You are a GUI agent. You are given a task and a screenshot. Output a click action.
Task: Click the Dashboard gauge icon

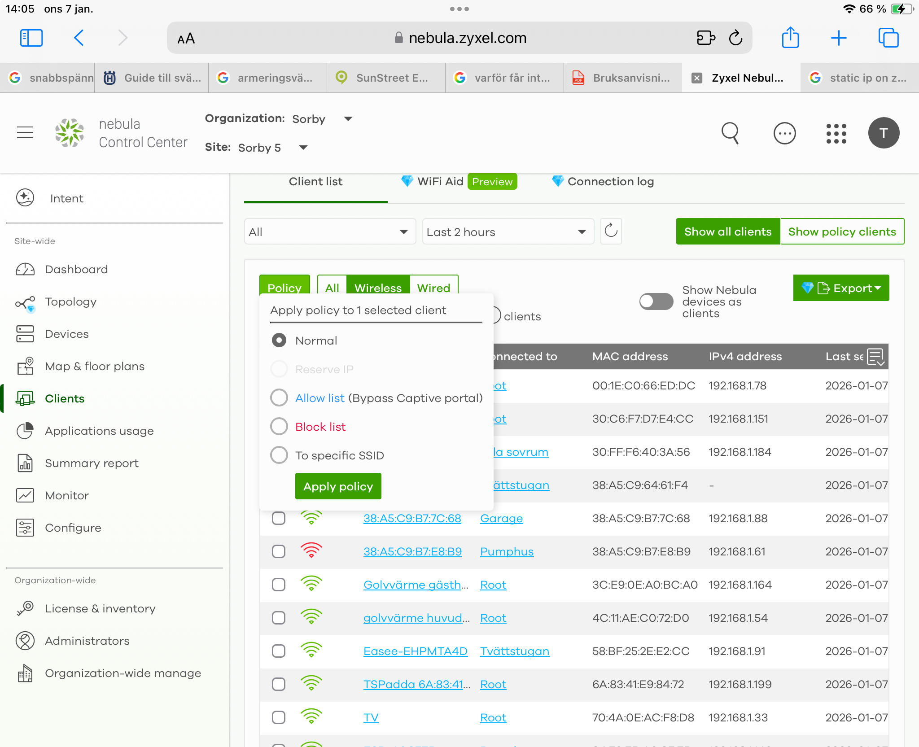click(25, 270)
